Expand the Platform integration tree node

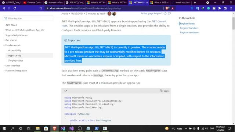point(4,71)
